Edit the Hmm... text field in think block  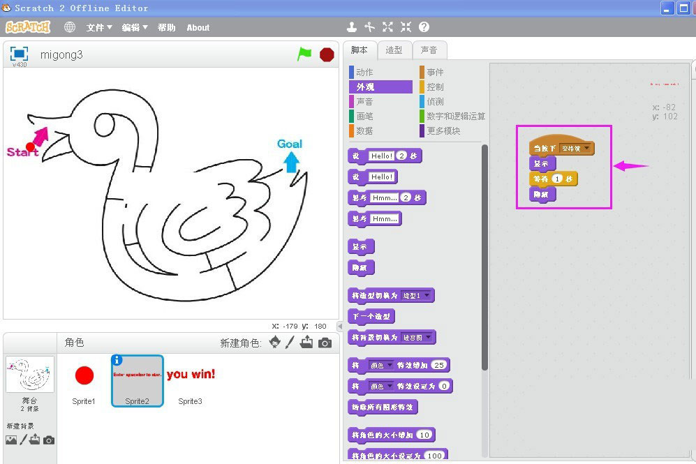click(x=385, y=218)
